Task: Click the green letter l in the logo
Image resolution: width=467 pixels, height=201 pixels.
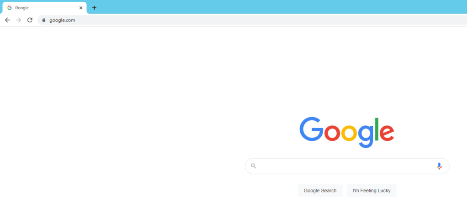Action: [377, 129]
